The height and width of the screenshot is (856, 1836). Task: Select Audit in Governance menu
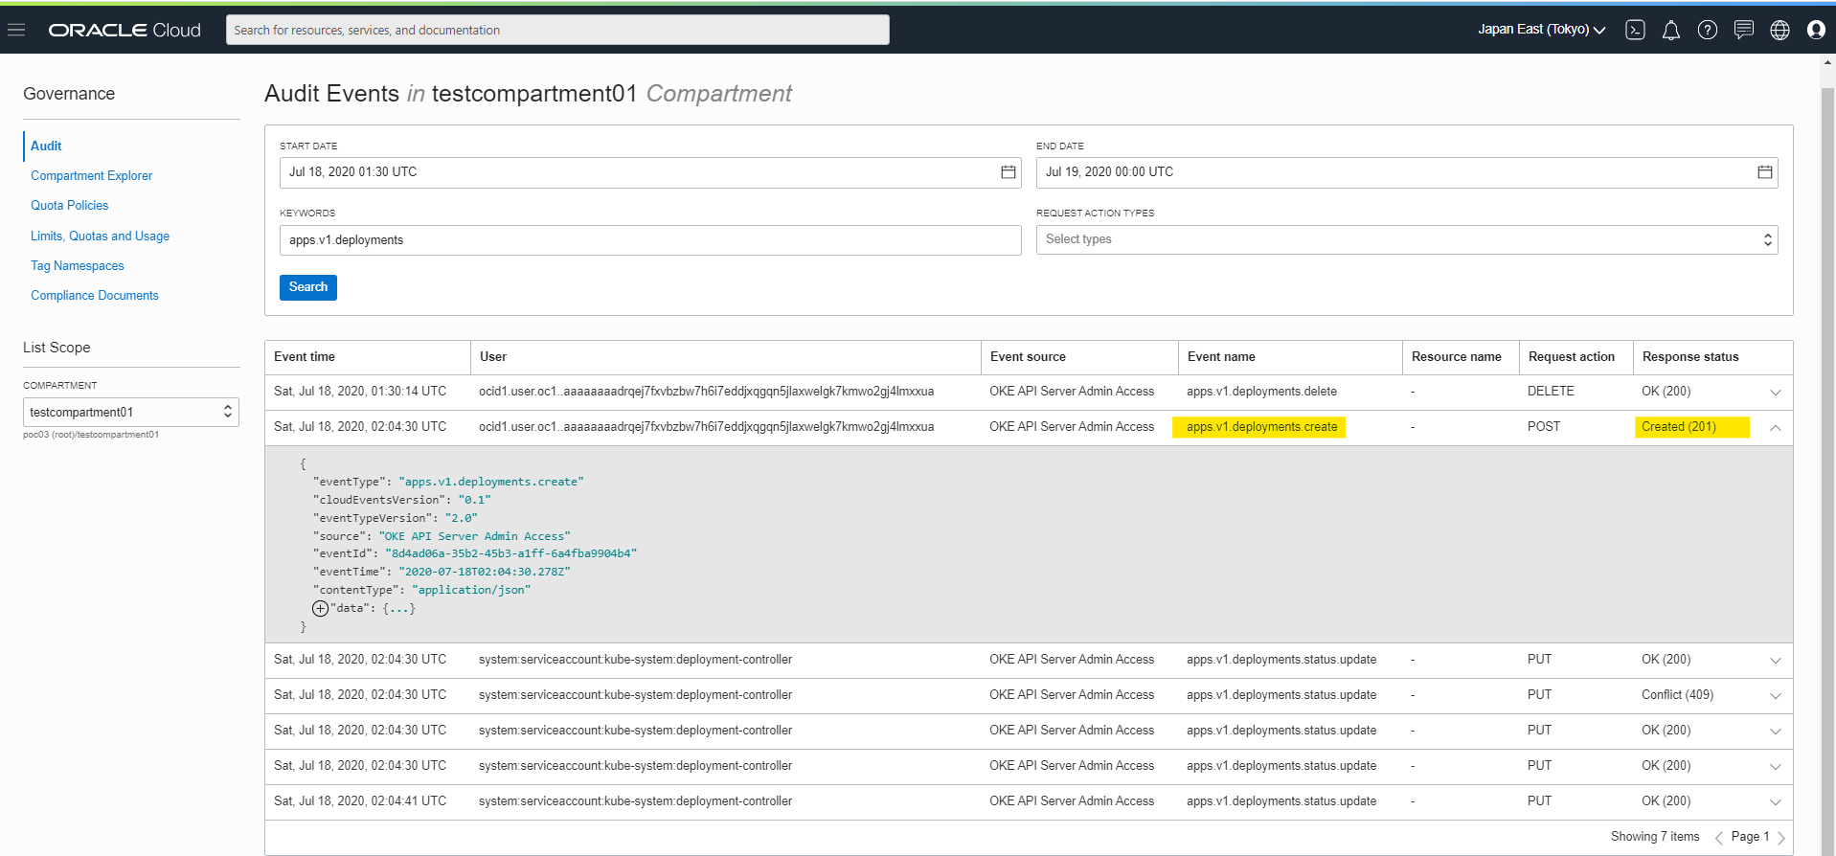(x=46, y=146)
